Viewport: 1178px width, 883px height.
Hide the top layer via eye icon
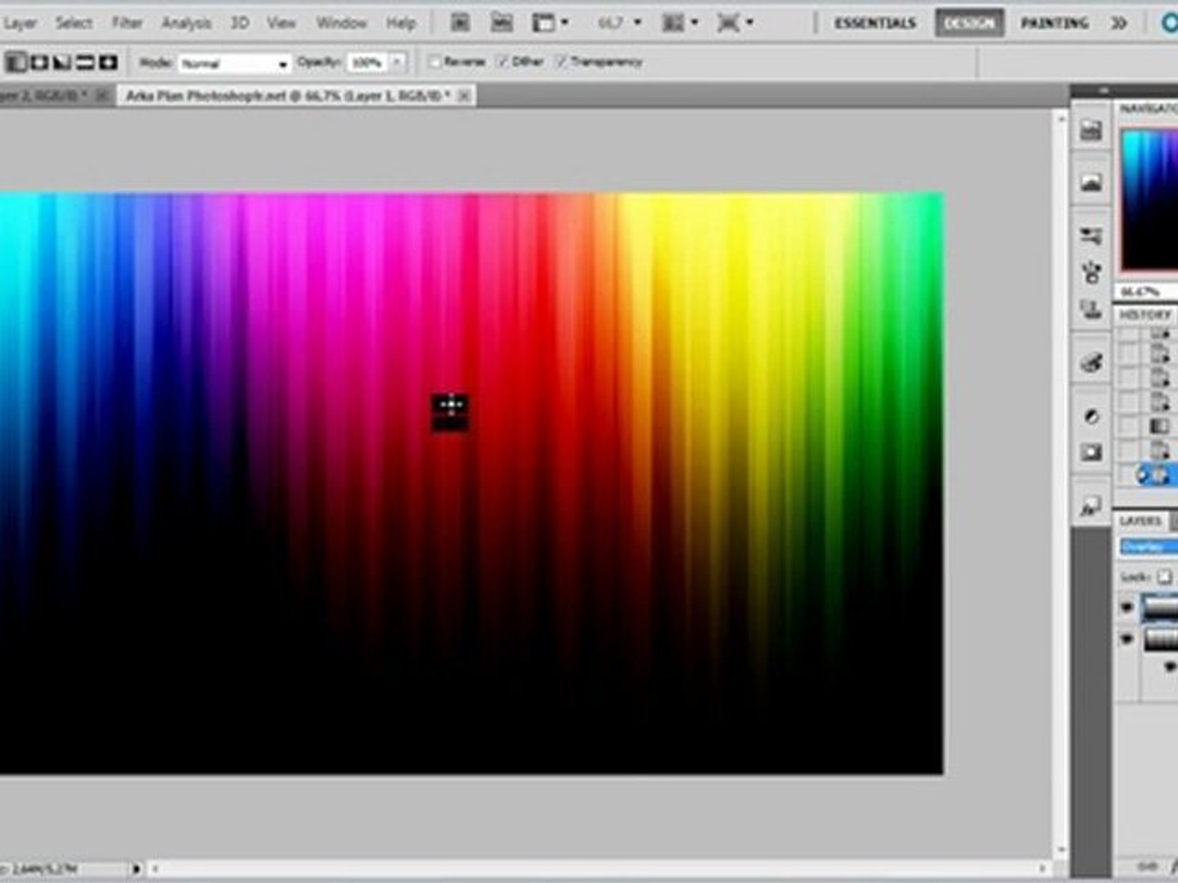1127,607
